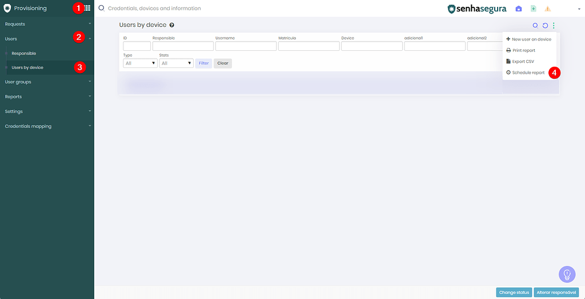585x299 pixels.
Task: Focus the adicional2 filter field
Action: click(484, 46)
